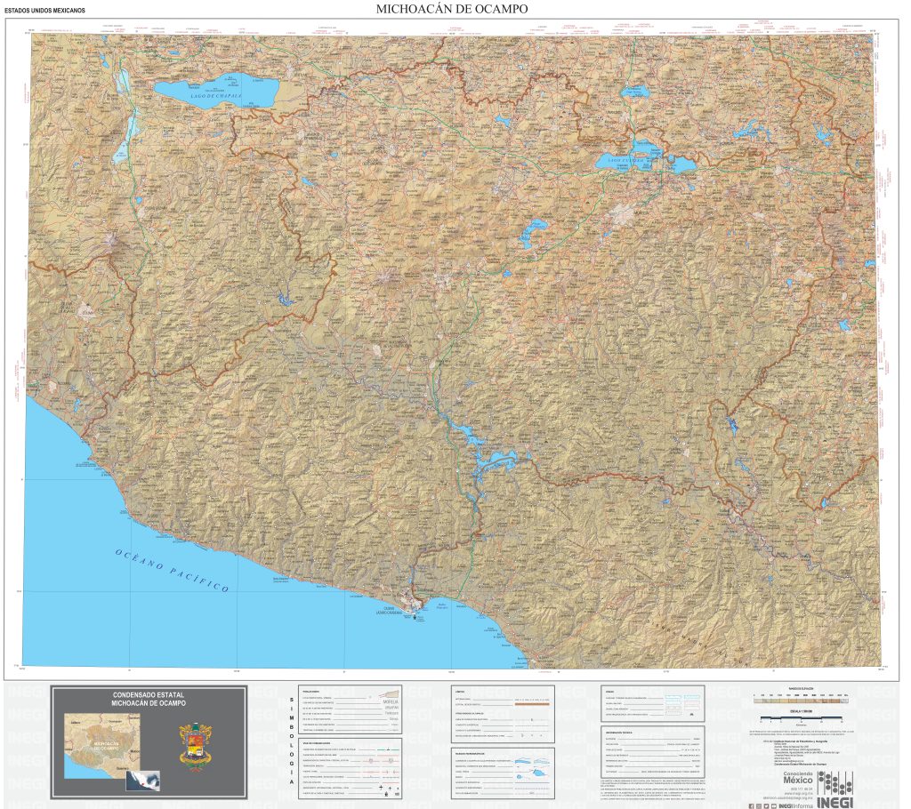Screen dimensions: 911x809
Task: Click the Michoacán coat of arms emblem
Action: pos(194,747)
